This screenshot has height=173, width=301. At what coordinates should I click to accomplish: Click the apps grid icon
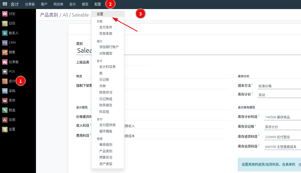point(5,4)
